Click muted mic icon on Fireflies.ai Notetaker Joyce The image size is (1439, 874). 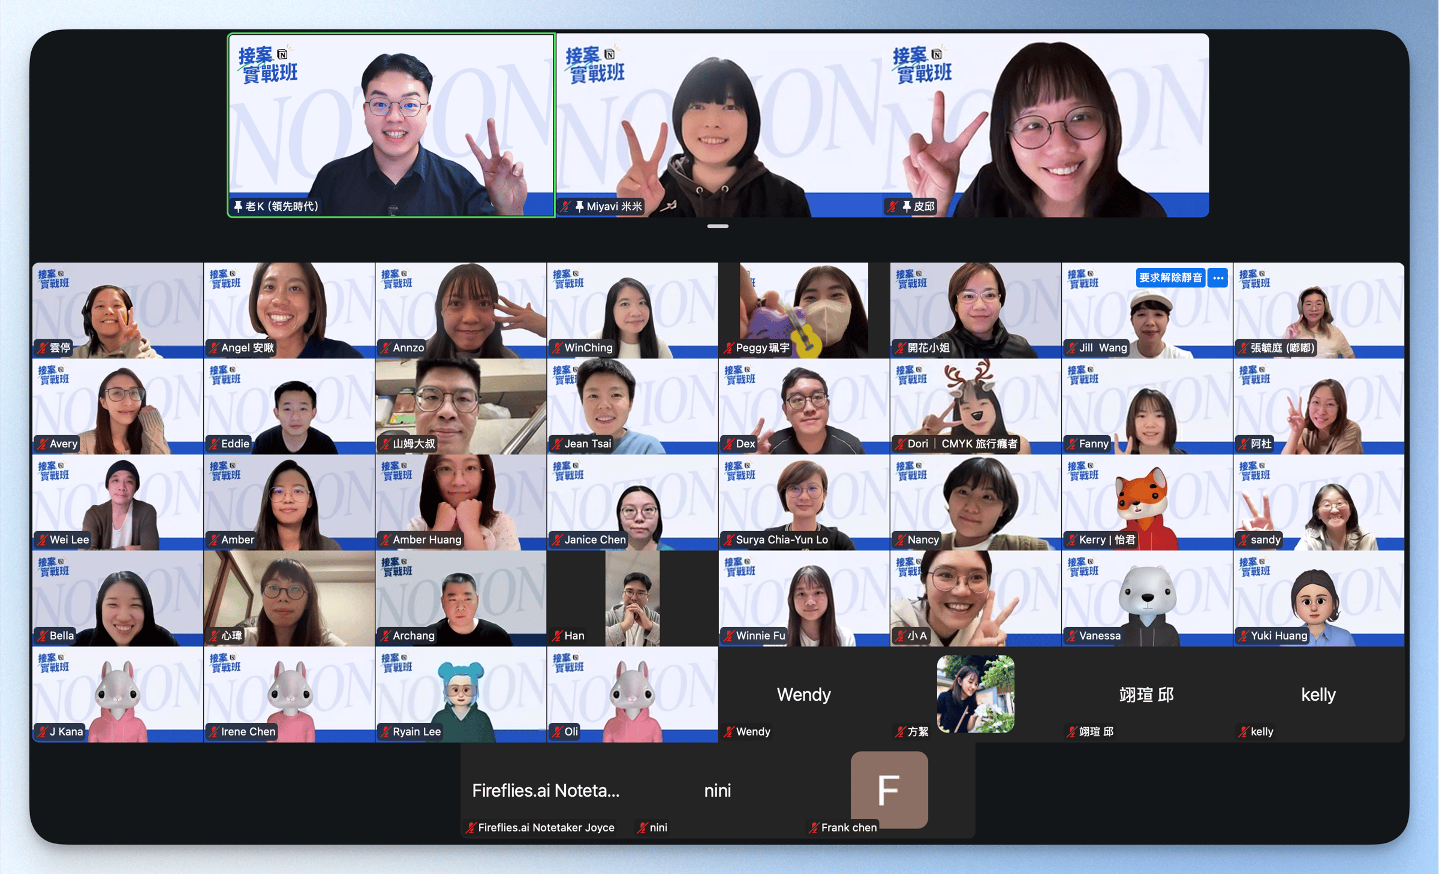click(471, 828)
